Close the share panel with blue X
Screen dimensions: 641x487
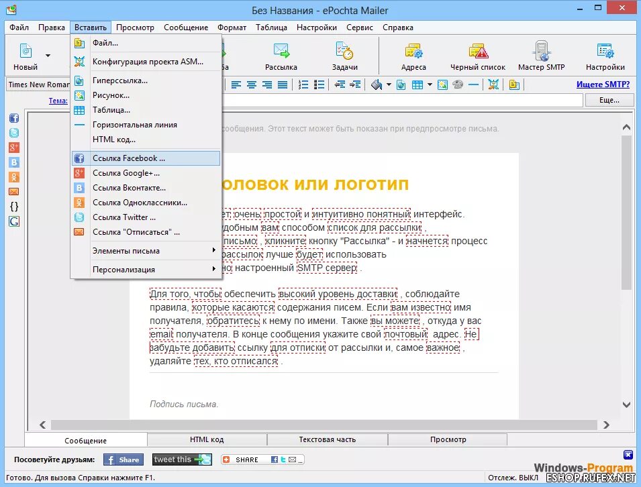(628, 454)
